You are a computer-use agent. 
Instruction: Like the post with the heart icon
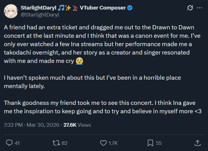point(103,143)
